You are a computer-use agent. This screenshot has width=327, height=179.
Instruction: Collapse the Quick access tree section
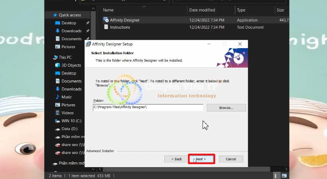[50, 15]
